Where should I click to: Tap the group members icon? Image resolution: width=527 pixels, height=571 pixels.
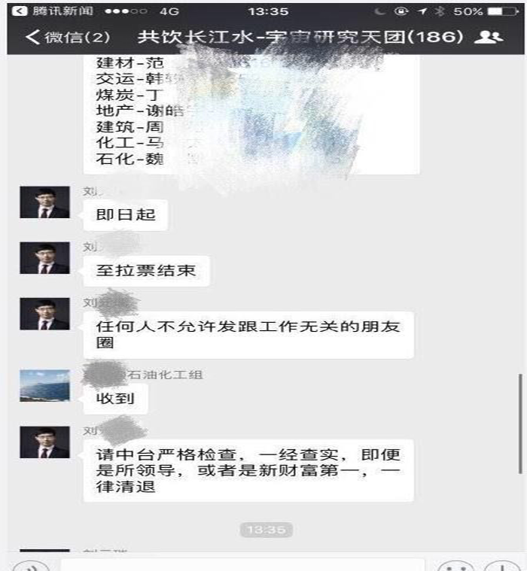tap(489, 37)
